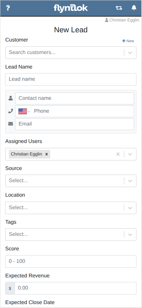Screen dimensions: 142x308
Task: Focus the Lead name field
Action: (71, 79)
